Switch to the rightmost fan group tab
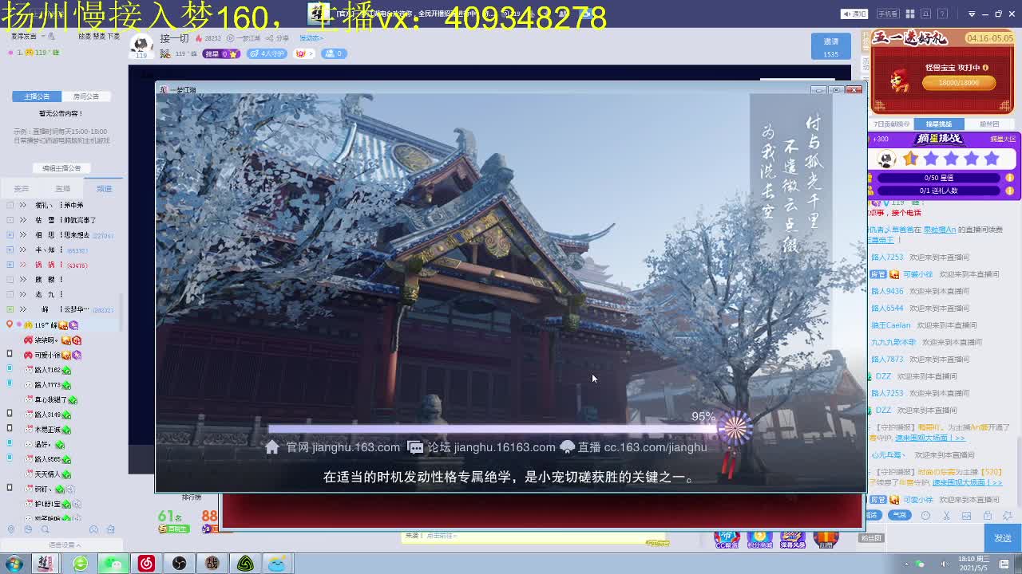 (x=989, y=124)
